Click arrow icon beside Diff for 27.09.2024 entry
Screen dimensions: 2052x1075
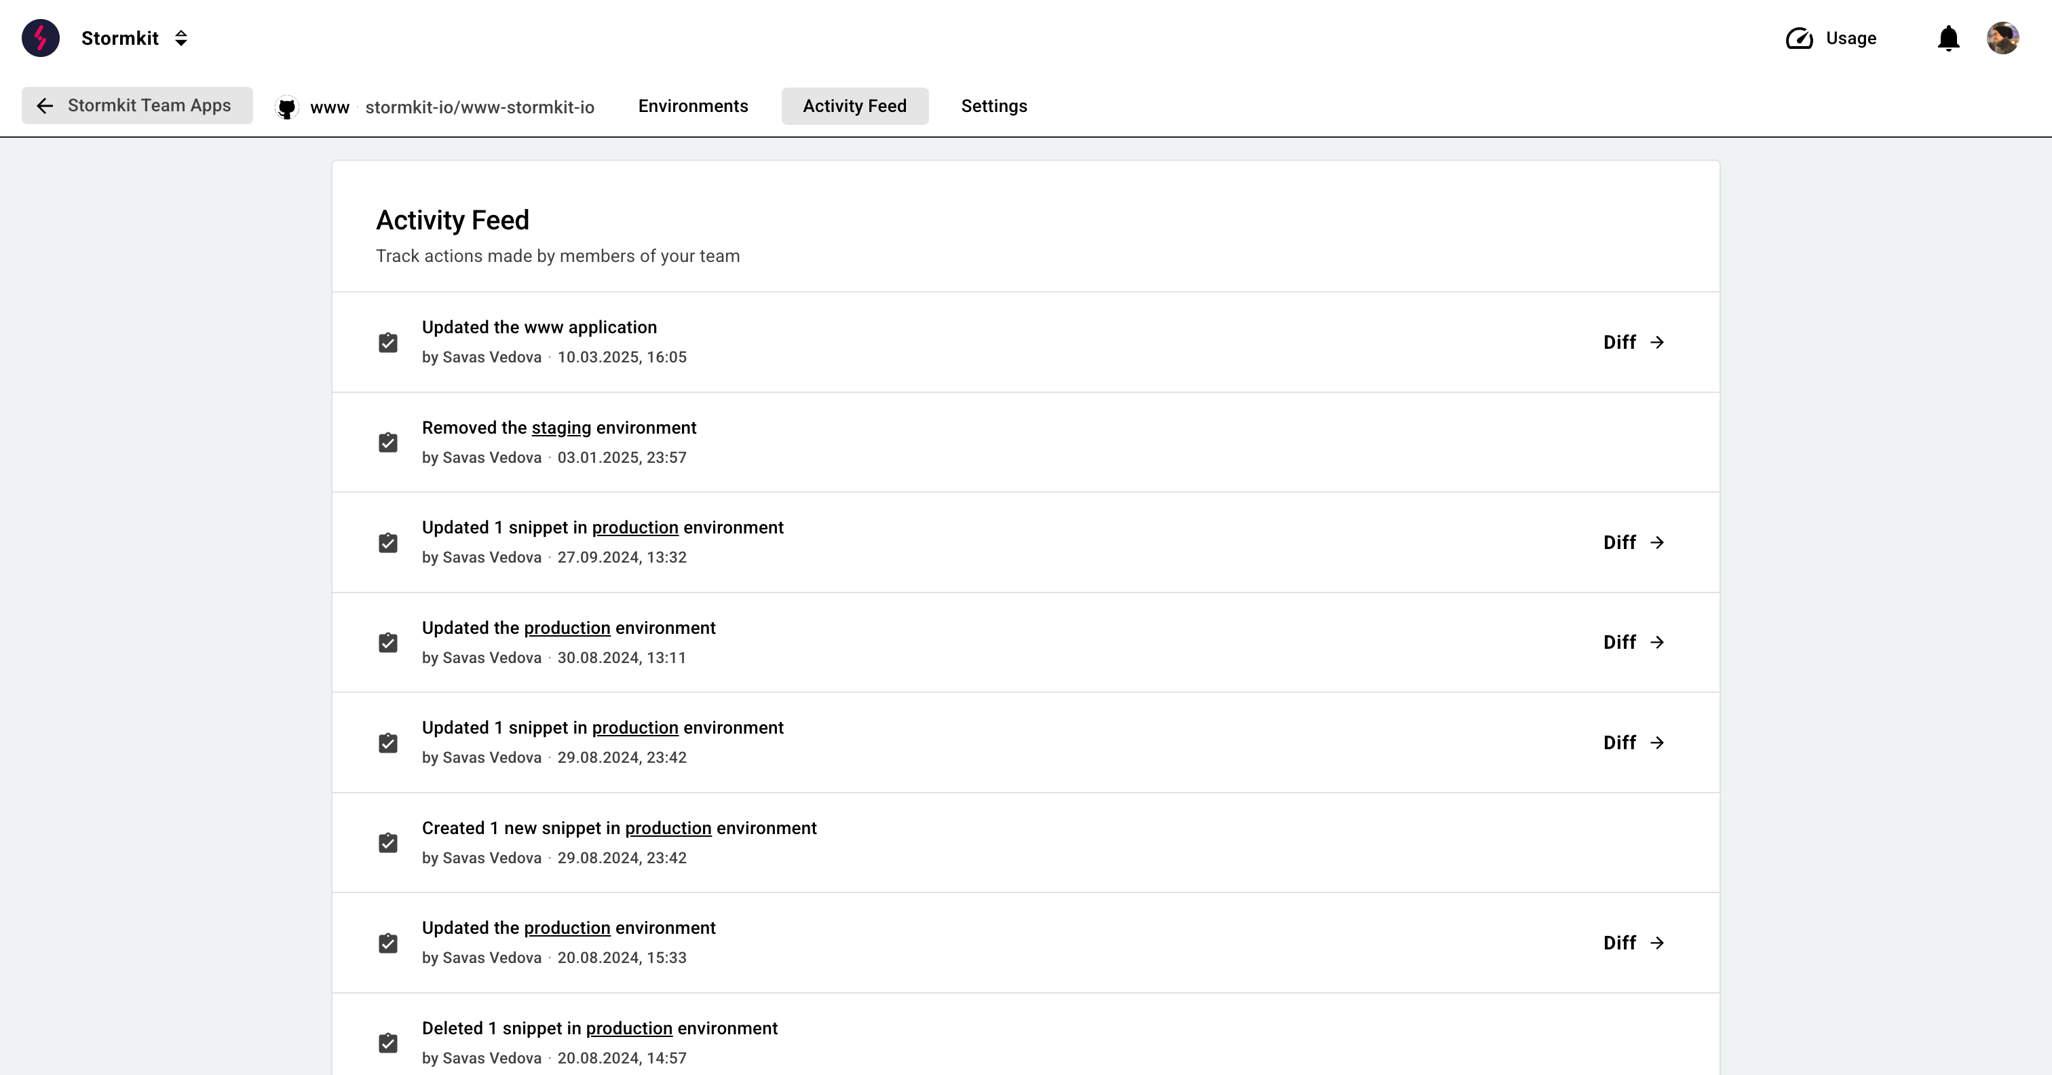pyautogui.click(x=1657, y=543)
